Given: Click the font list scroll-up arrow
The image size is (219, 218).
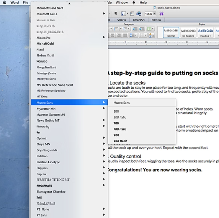Looking at the screenshot, I should tap(69, 4).
